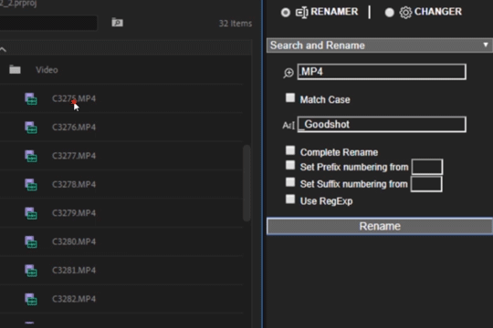493x328 pixels.
Task: Click the project panel search box
Action: tap(48, 23)
